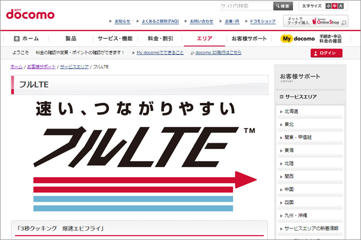Click the 速い、つながりやすい slogan text
Screen dimensions: 361x240
coord(136,108)
